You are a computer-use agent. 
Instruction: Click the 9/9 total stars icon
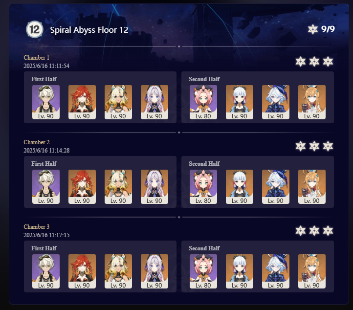313,29
